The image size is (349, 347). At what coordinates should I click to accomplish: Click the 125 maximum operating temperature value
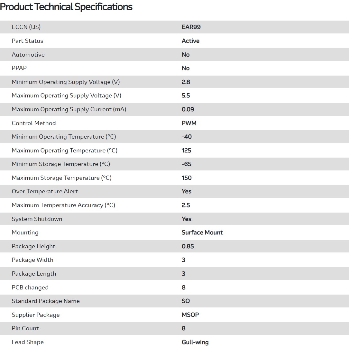pyautogui.click(x=186, y=151)
